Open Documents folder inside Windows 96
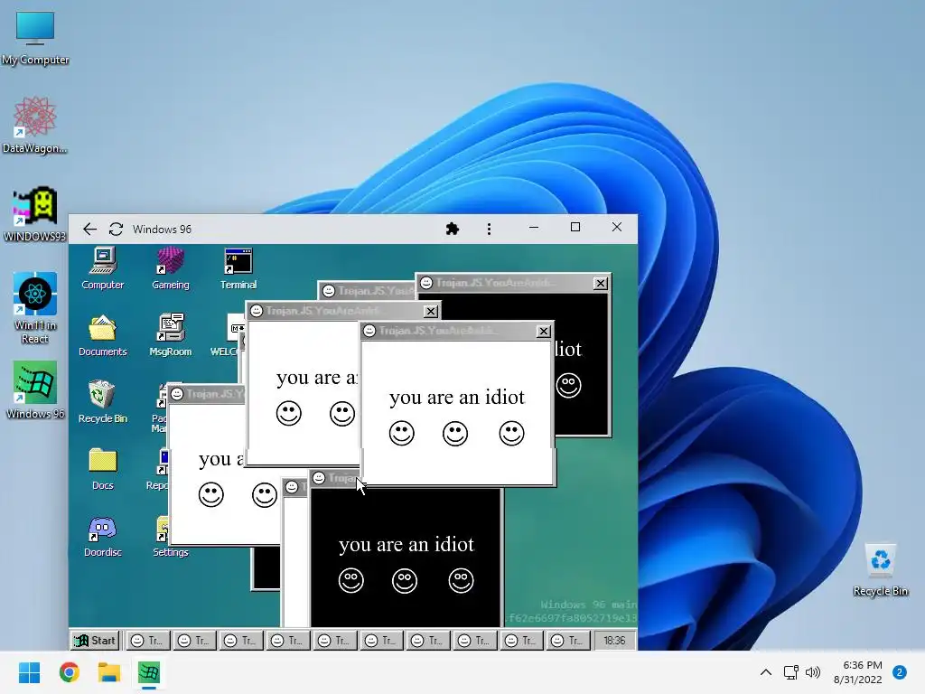This screenshot has height=694, width=925. click(x=103, y=335)
